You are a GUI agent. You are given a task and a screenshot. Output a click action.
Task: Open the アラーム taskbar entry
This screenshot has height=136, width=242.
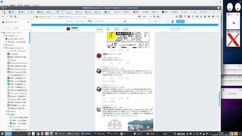coord(60,134)
